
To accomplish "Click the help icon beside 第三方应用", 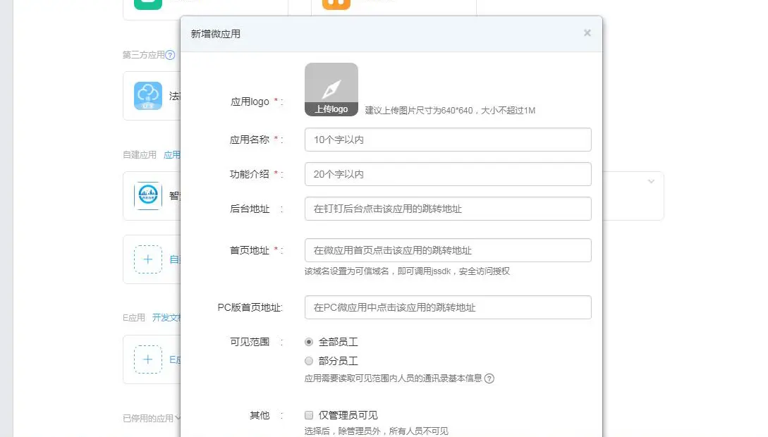I will click(170, 56).
